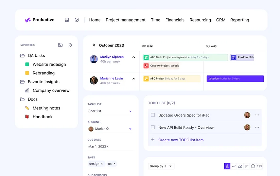Screen dimensions: 280x176
Task: Select the area chart view icon
Action: click(240, 166)
